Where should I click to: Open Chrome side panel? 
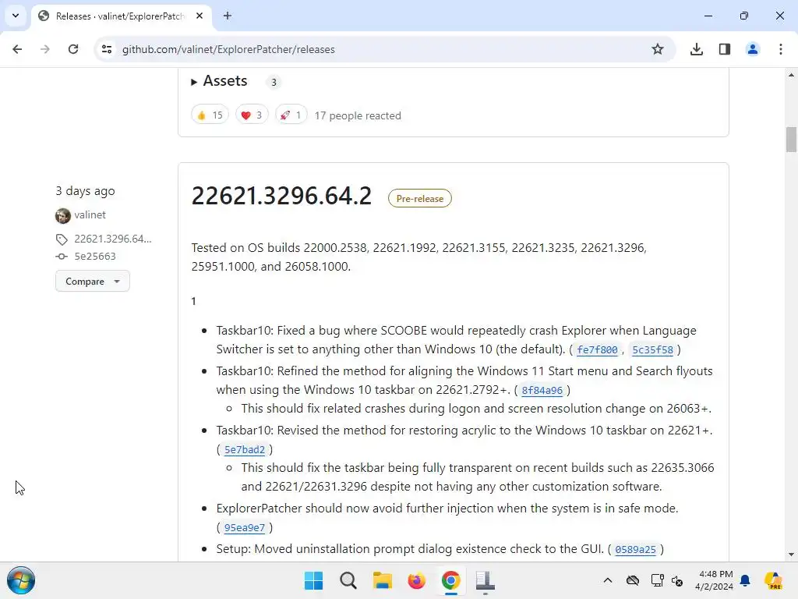tap(725, 49)
